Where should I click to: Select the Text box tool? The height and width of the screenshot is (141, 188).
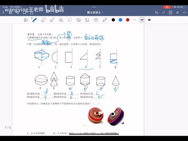click(96, 20)
